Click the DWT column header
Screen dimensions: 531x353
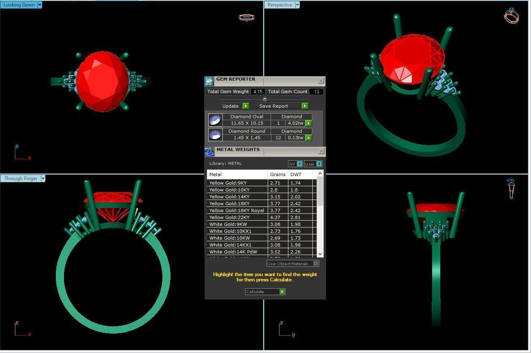(300, 174)
